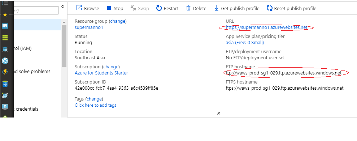This screenshot has height=141, width=357.
Task: Get publish profile download
Action: pos(237,8)
